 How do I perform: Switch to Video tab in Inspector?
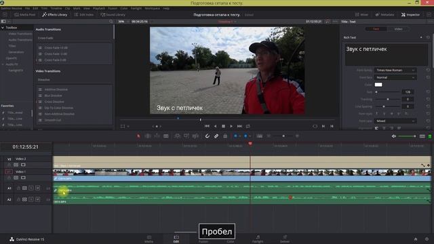[x=398, y=28]
